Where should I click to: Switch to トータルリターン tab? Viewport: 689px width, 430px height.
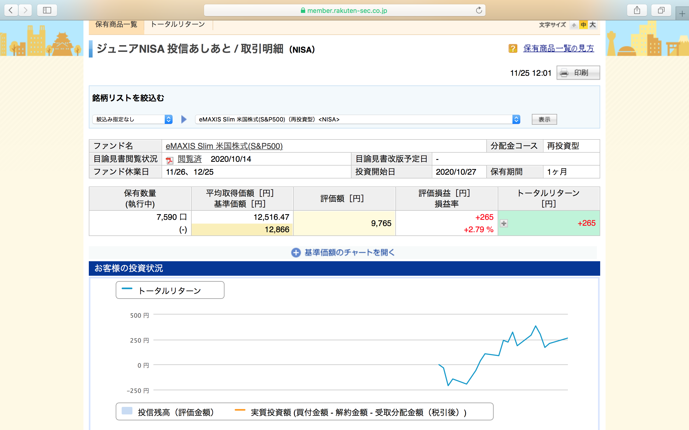coord(178,25)
